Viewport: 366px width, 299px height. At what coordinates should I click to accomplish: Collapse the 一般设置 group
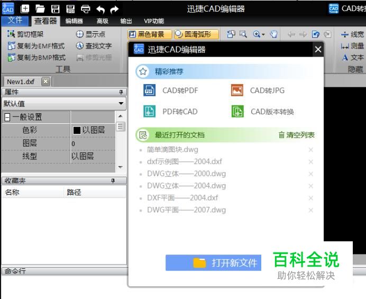point(7,117)
